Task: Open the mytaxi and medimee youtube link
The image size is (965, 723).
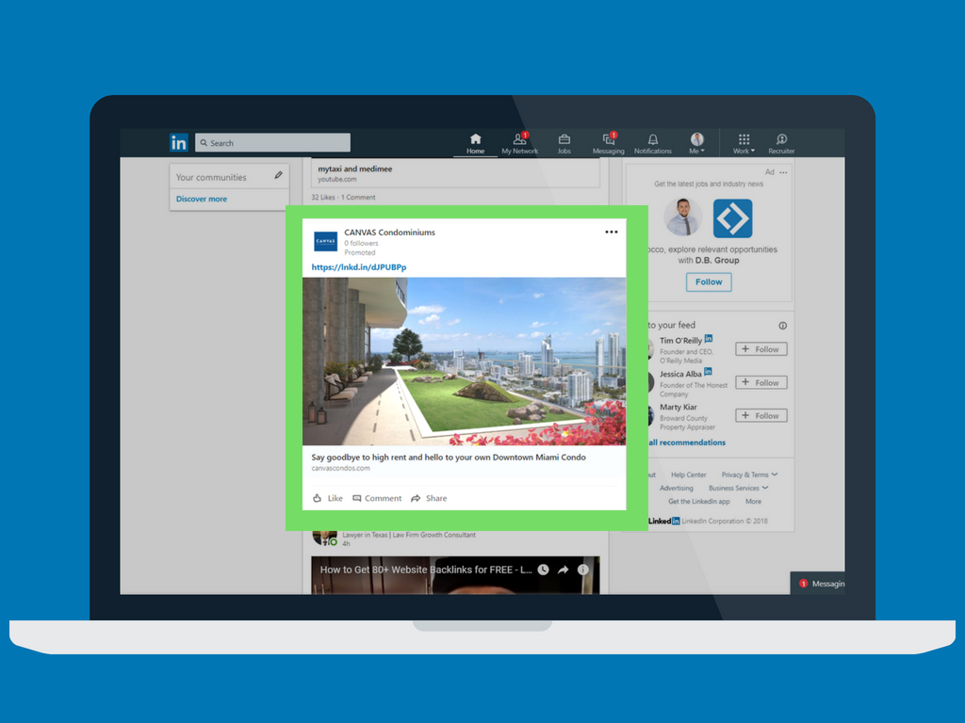Action: (455, 173)
